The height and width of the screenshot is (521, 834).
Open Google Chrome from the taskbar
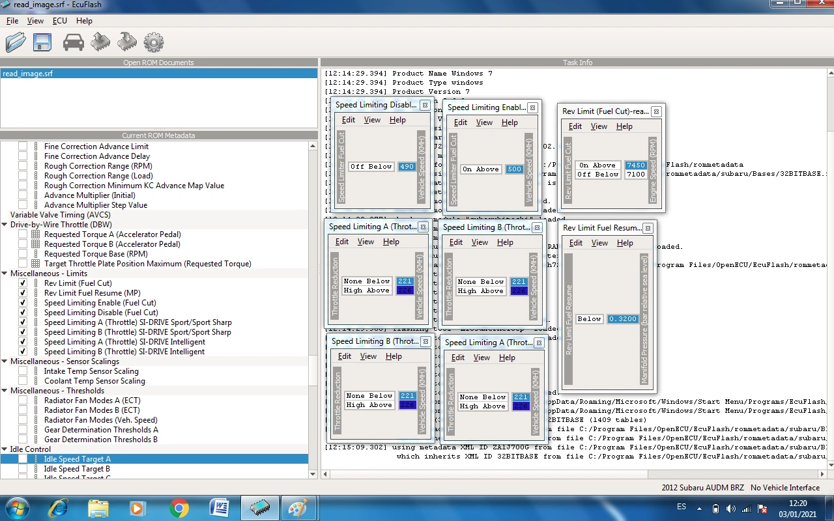179,508
